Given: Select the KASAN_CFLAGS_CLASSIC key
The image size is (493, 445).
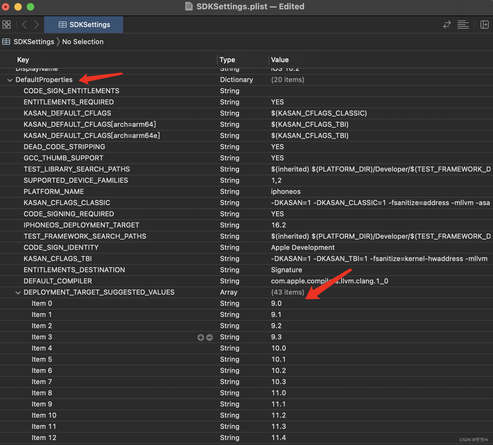Looking at the screenshot, I should (67, 203).
